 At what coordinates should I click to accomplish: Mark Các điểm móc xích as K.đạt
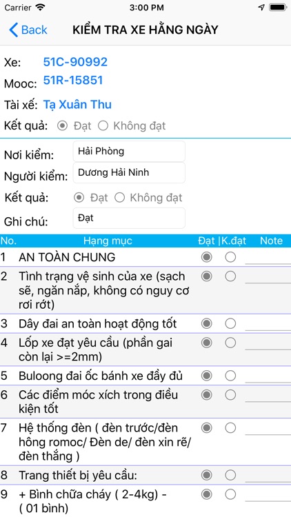pyautogui.click(x=230, y=395)
